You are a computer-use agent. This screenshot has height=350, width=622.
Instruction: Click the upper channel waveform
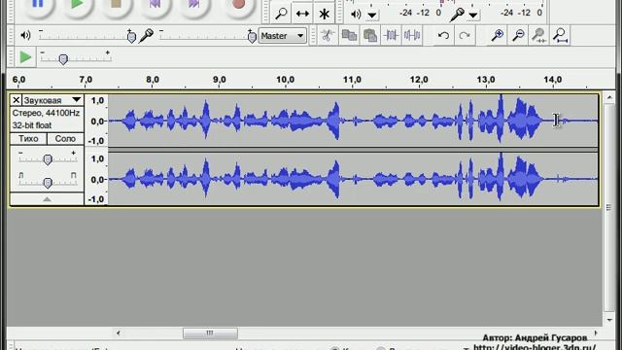pyautogui.click(x=353, y=121)
